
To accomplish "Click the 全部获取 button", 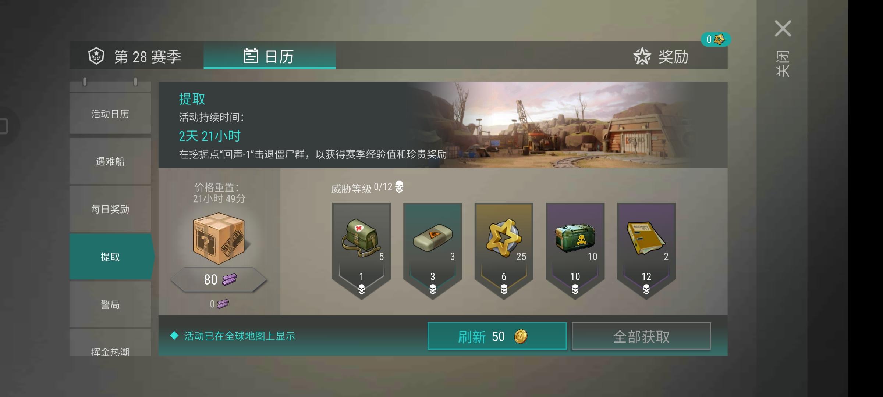I will click(x=641, y=336).
